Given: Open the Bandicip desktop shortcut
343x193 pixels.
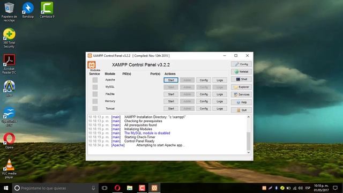Looking at the screenshot, I should click(x=28, y=10).
